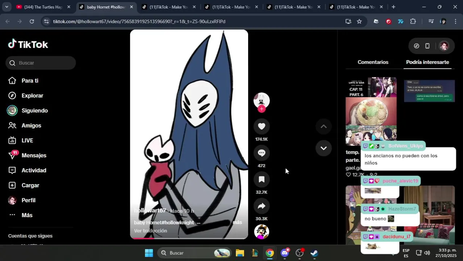Open comments with 472 count
The width and height of the screenshot is (463, 261).
pos(262,153)
